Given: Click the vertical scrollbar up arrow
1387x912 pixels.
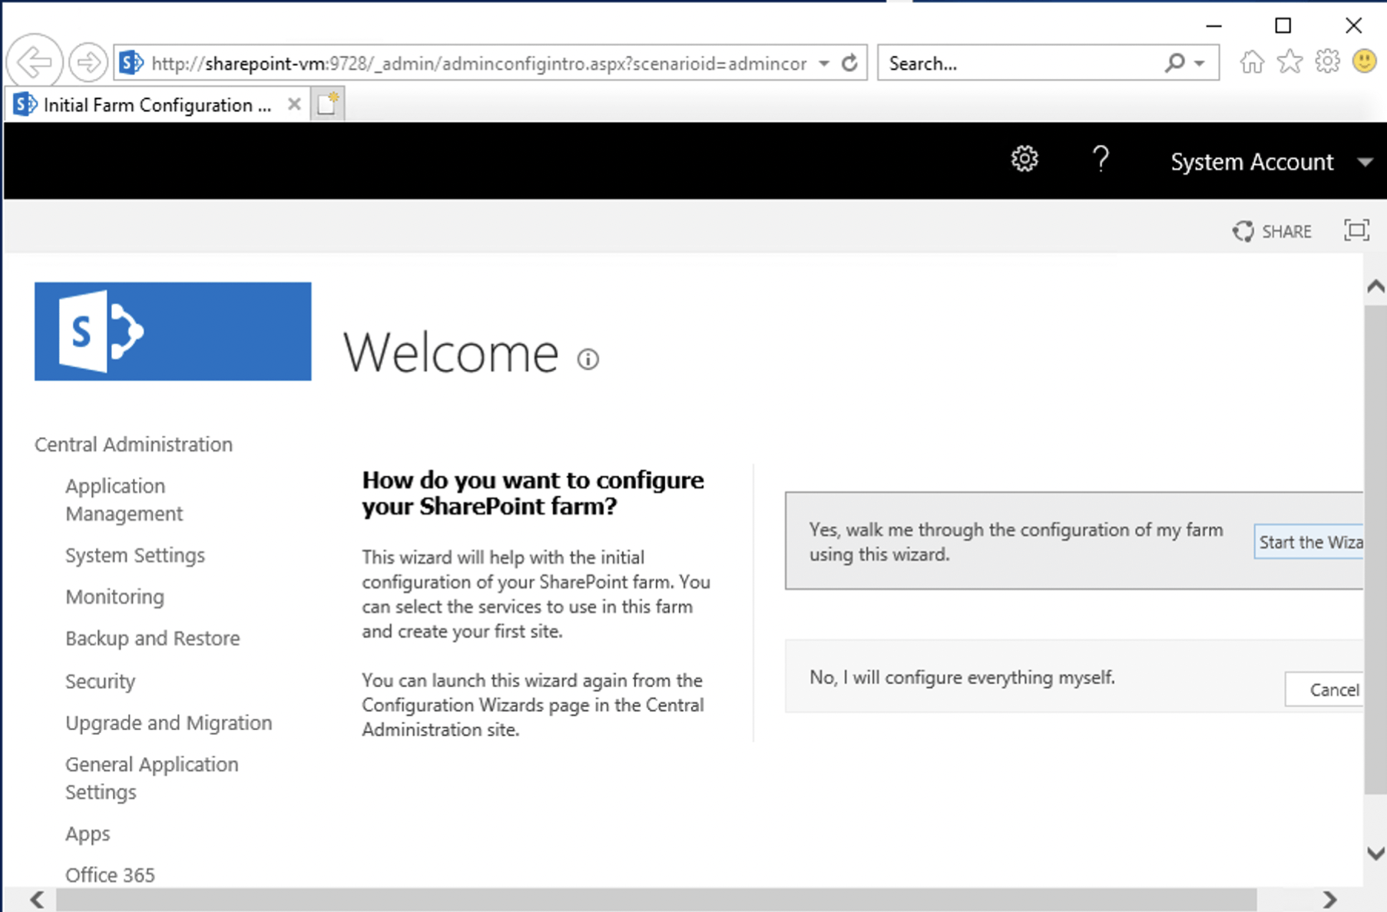Looking at the screenshot, I should pos(1375,287).
